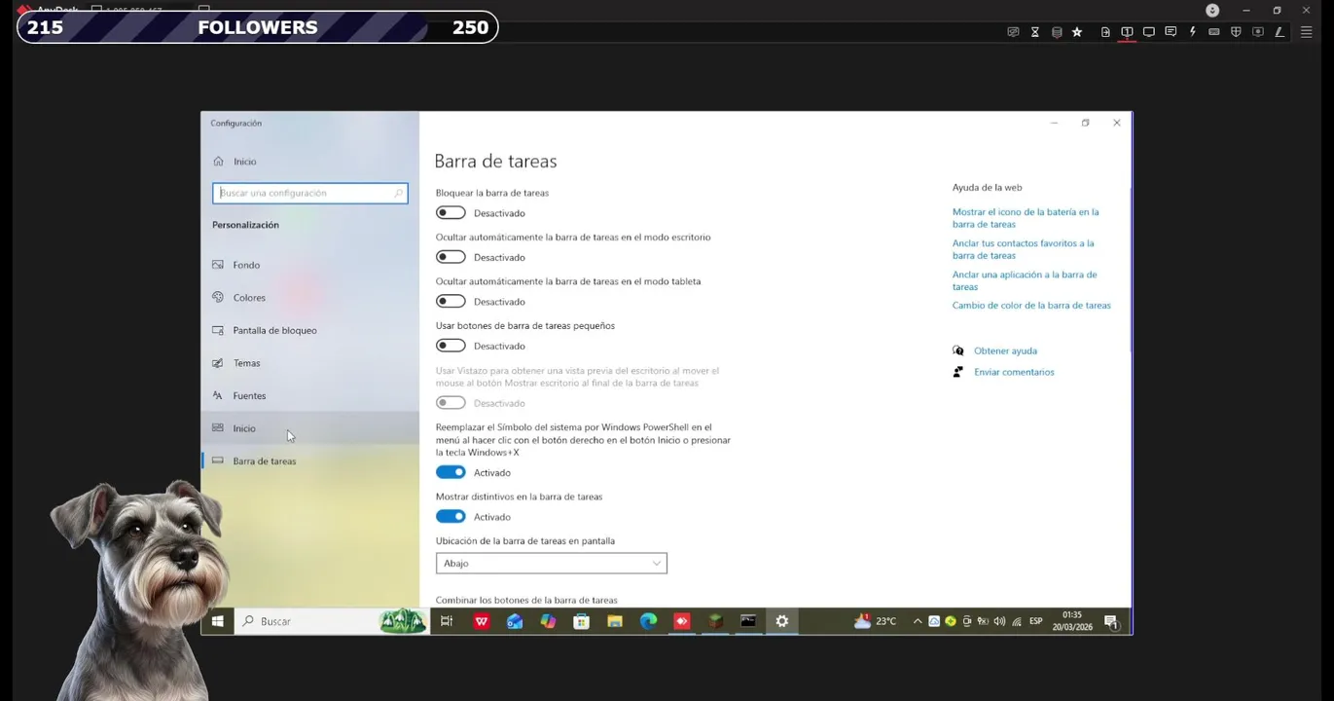This screenshot has width=1334, height=701.
Task: Click the AnyDesk screen recording icon
Action: (1258, 32)
